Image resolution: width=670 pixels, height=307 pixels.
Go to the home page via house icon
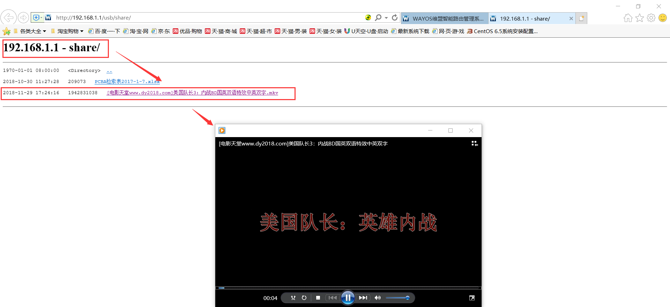point(628,18)
